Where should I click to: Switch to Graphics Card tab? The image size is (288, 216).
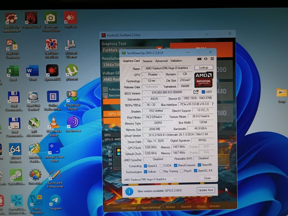tap(131, 61)
